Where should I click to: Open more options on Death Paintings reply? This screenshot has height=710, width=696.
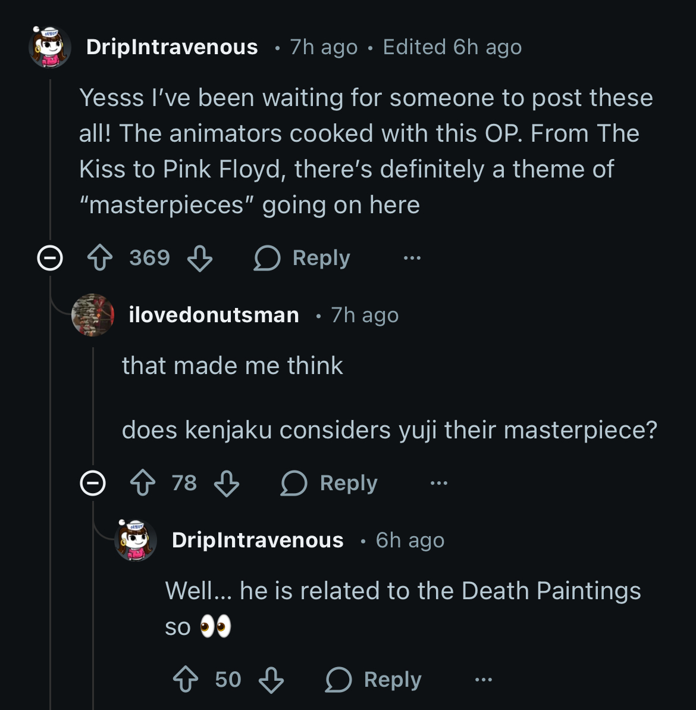[x=483, y=680]
